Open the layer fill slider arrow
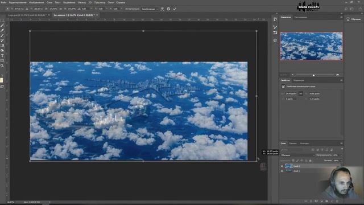Image resolution: width=364 pixels, height=205 pixels. (341, 161)
